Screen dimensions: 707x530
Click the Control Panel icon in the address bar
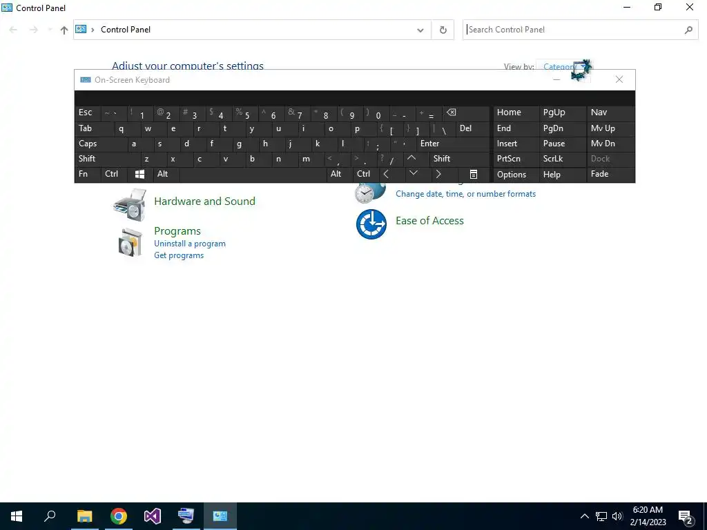81,29
